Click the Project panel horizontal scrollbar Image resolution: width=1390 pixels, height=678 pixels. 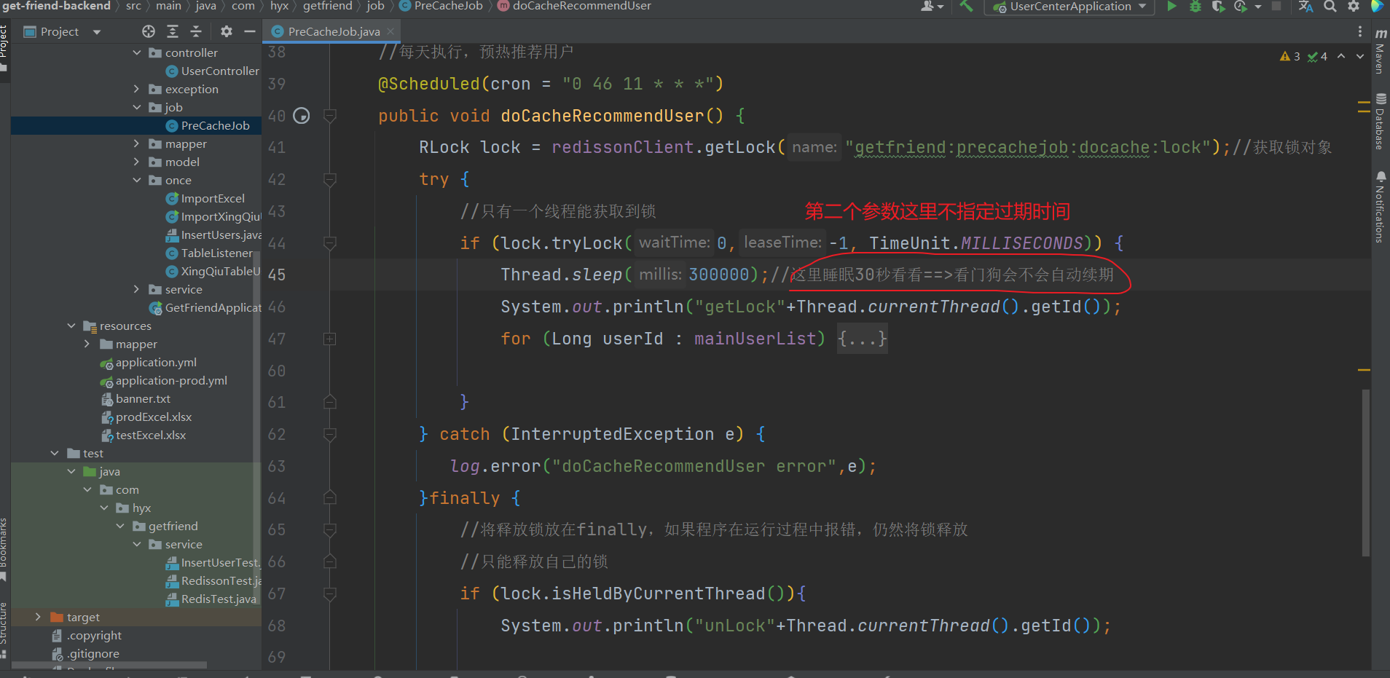[x=109, y=665]
